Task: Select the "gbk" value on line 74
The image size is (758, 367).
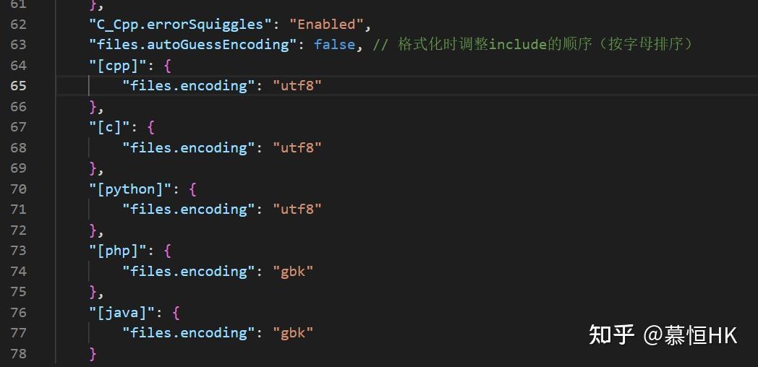Action: tap(293, 272)
